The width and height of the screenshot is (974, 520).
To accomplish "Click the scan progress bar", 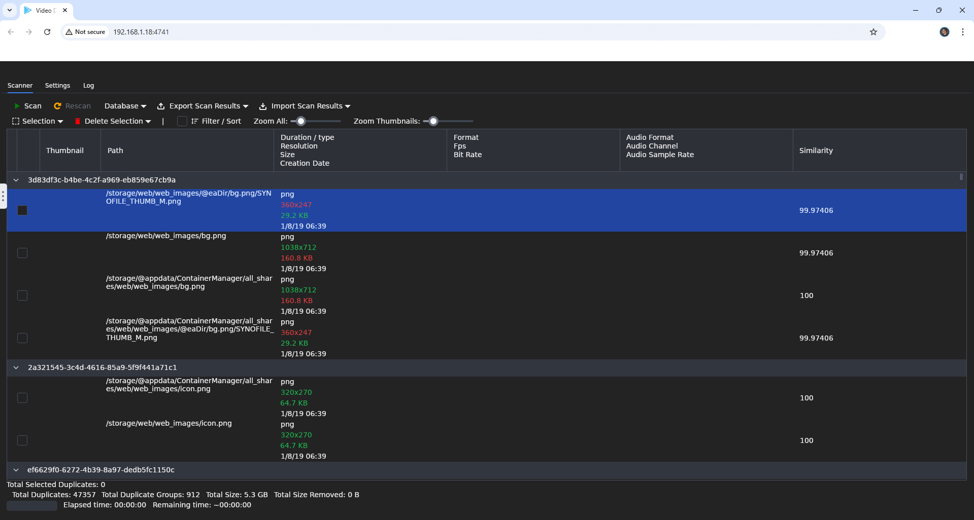I will click(32, 505).
